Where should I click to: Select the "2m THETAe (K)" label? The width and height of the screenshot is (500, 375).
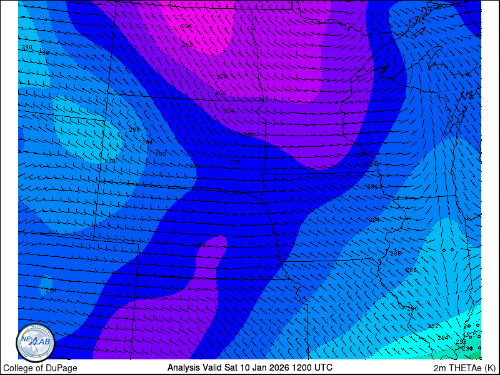pyautogui.click(x=465, y=367)
